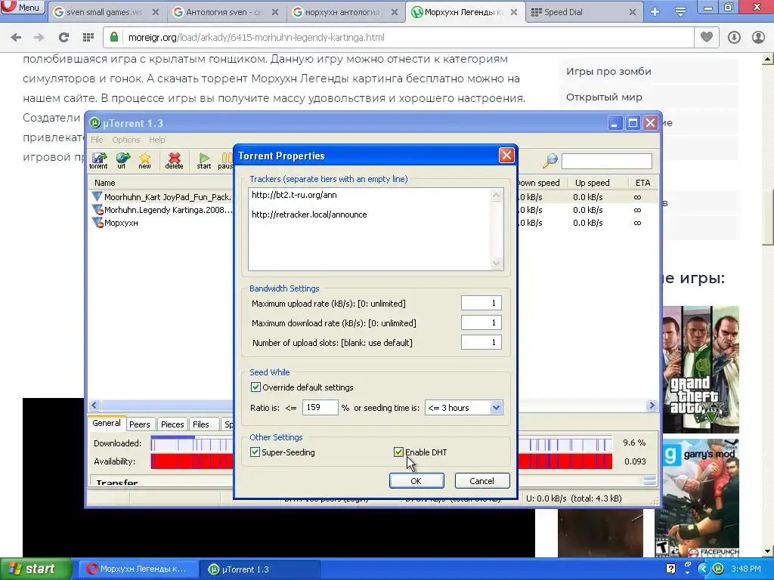Open the tab menu icon beside plus
Viewport: 774px width, 580px height.
(x=680, y=12)
